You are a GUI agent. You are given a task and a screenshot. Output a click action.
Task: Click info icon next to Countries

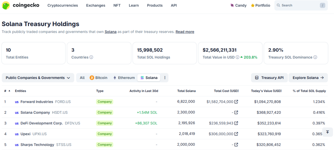click(x=91, y=57)
